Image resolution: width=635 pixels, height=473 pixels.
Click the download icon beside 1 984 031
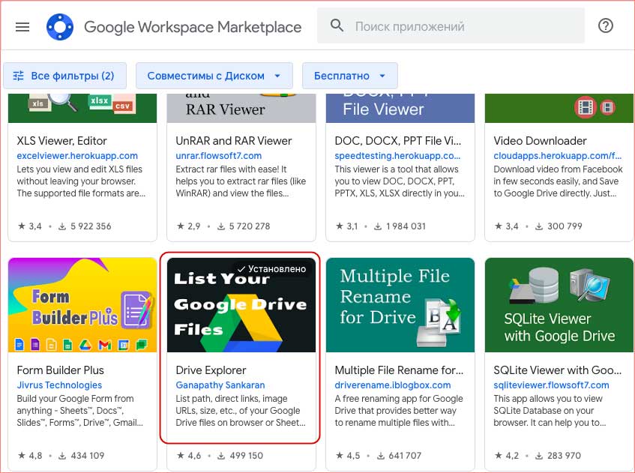coord(377,226)
